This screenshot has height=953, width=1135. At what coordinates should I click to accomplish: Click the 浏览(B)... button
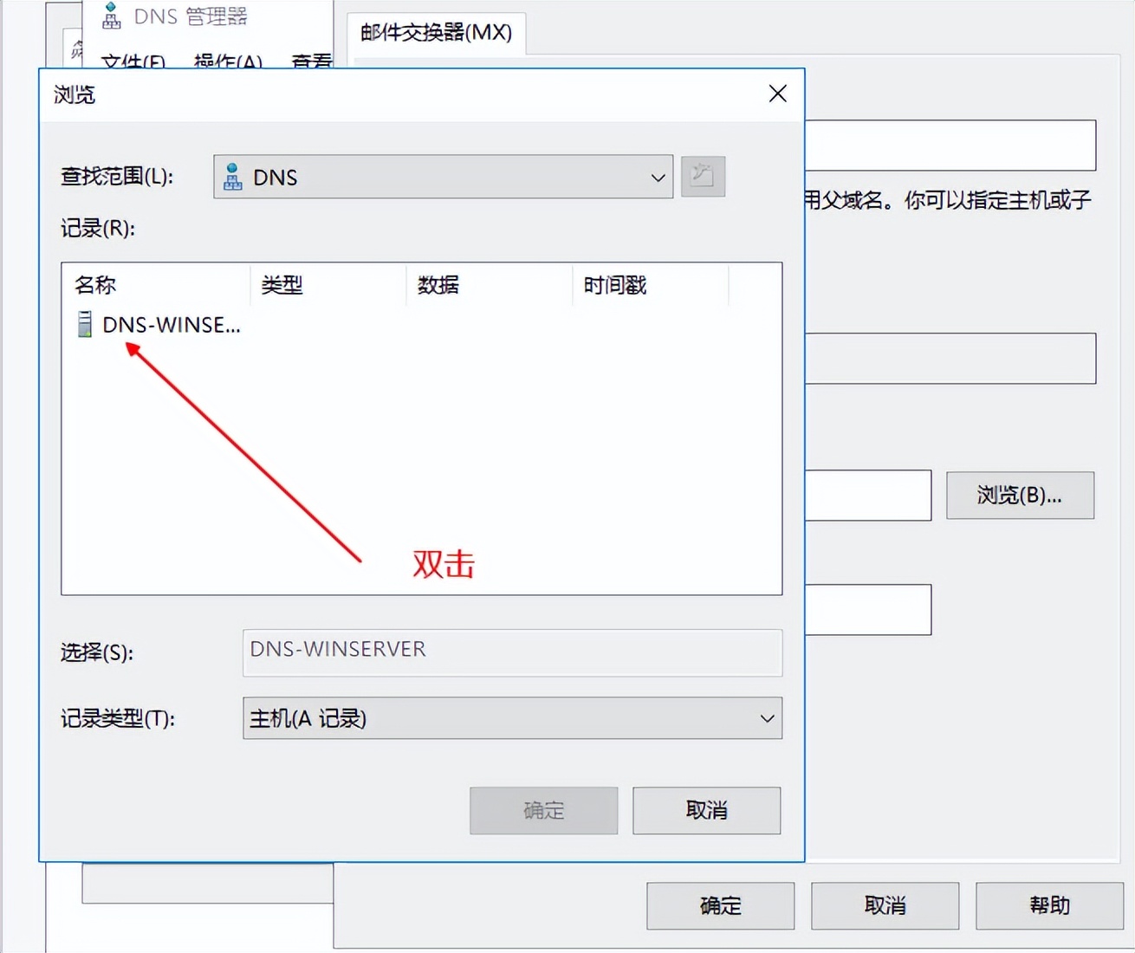1020,495
